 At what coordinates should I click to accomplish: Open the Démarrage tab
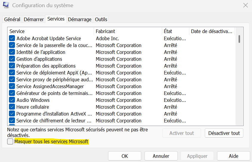click(x=80, y=19)
